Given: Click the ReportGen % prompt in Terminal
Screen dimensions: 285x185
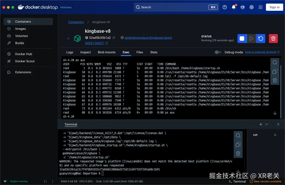Looking at the screenshot, I should coord(92,173).
